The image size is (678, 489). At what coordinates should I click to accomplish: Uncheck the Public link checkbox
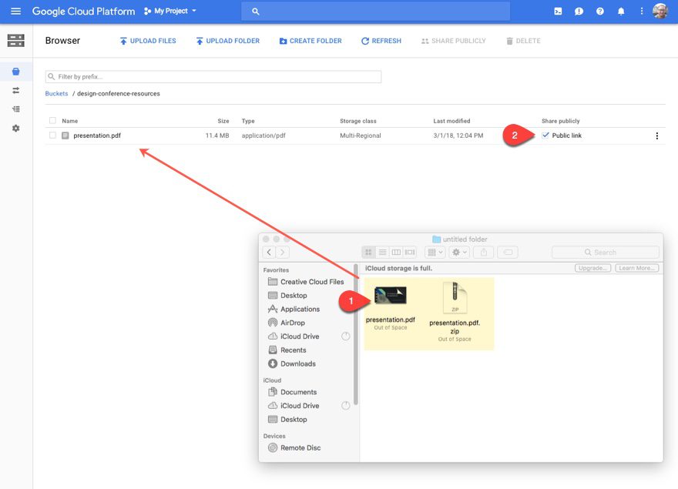[545, 135]
